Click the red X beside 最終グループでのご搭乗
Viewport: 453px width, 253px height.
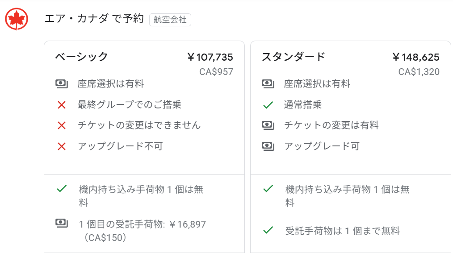point(62,105)
